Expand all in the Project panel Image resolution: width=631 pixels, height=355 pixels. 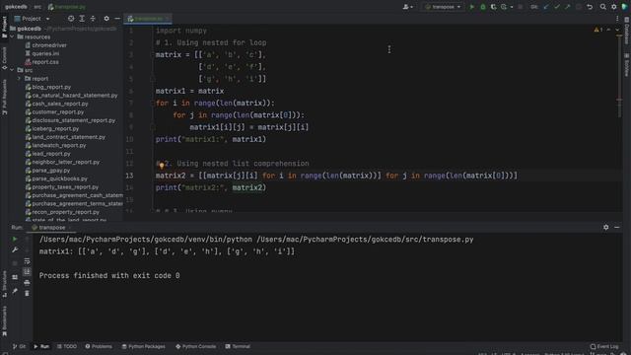coord(82,19)
